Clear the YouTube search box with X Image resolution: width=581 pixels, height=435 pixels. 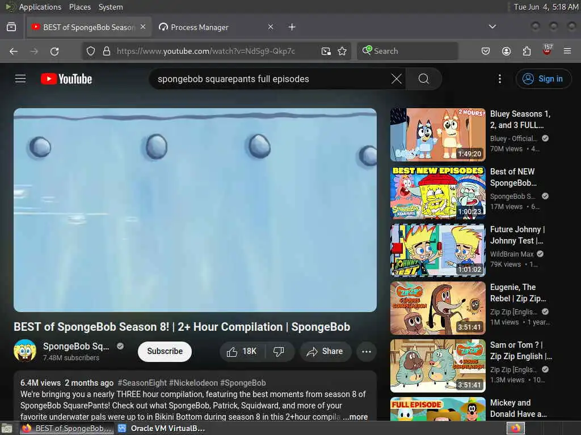(x=397, y=79)
